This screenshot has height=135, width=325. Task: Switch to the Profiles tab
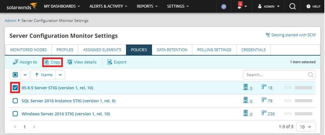[65, 50]
